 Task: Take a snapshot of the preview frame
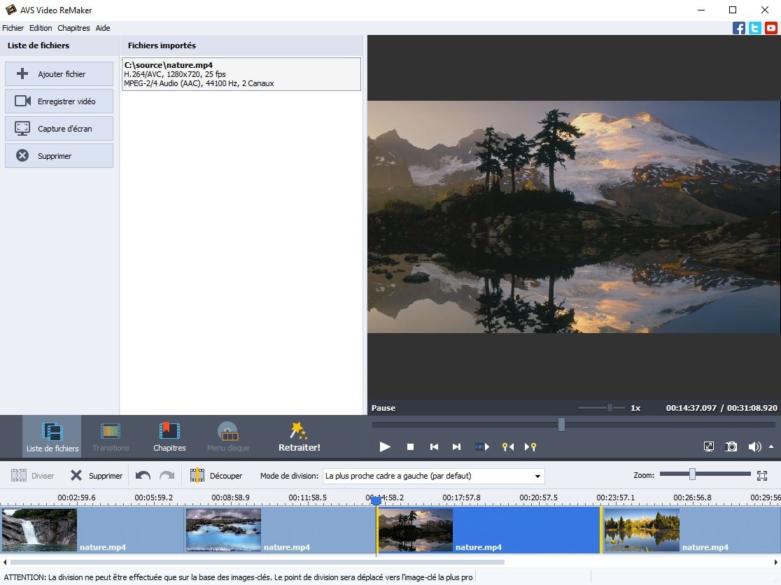(x=732, y=446)
